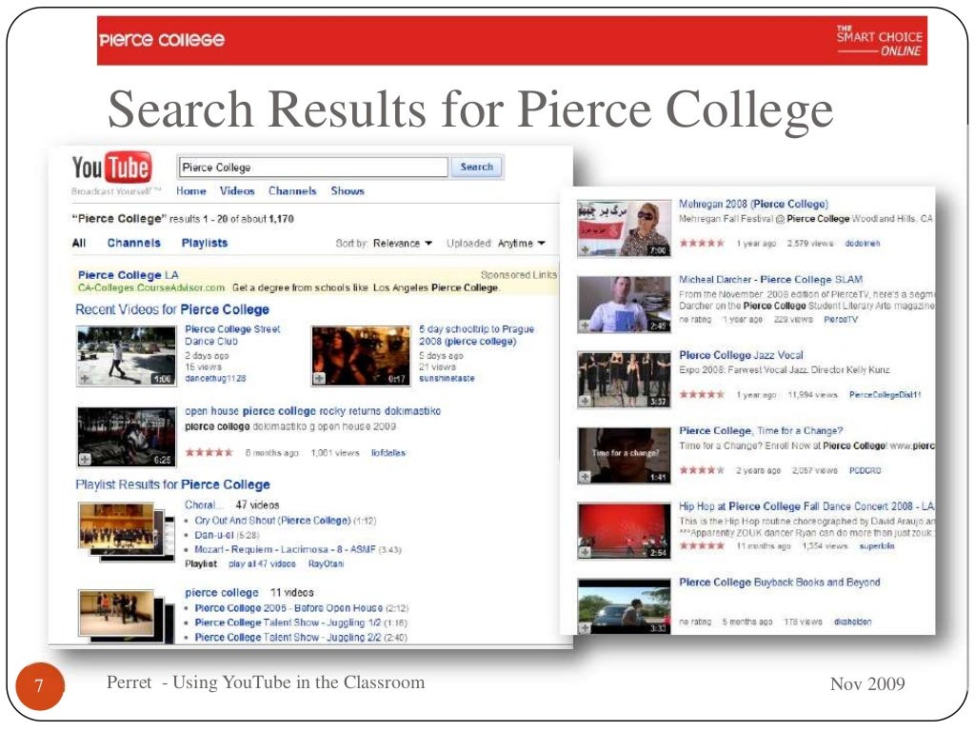Open the Choral playlist thumbnail

(127, 532)
